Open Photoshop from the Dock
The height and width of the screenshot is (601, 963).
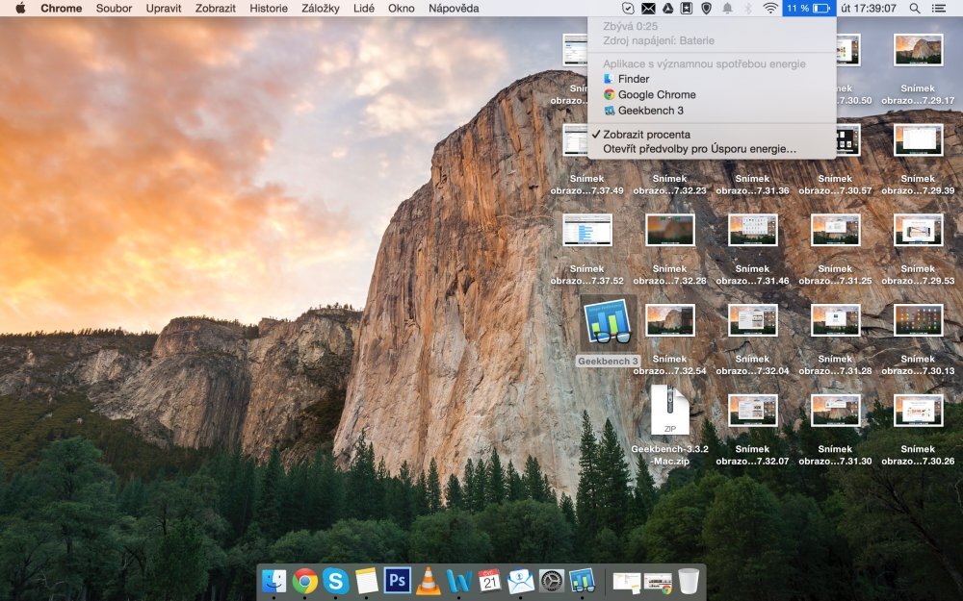[x=398, y=582]
